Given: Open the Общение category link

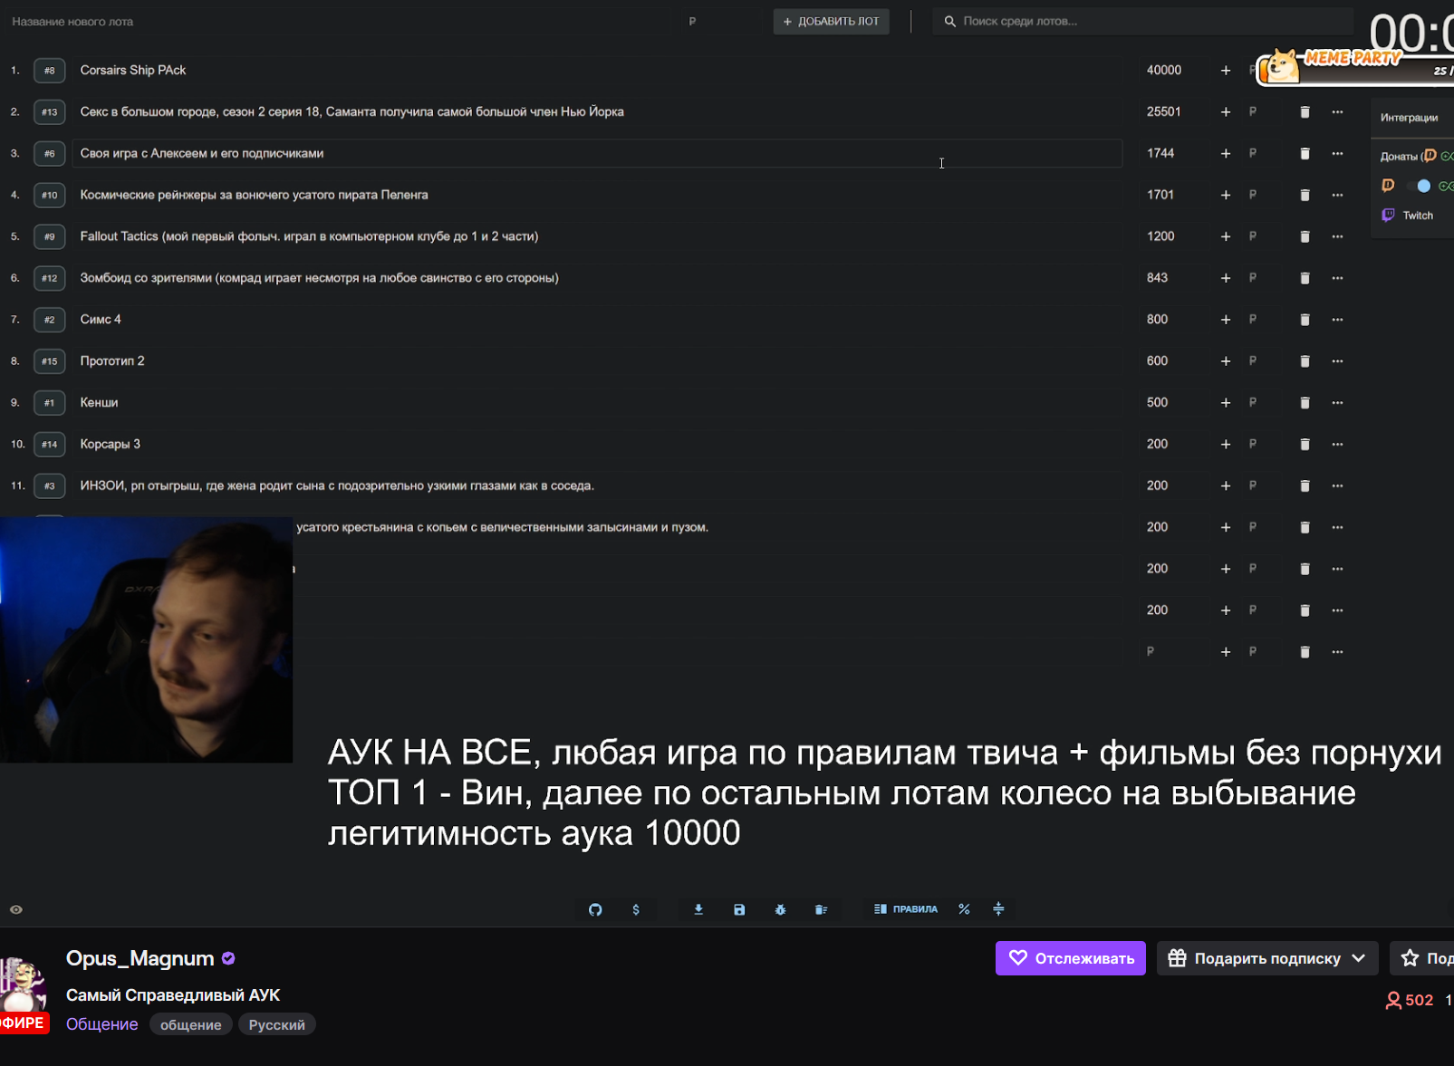Looking at the screenshot, I should [101, 1024].
